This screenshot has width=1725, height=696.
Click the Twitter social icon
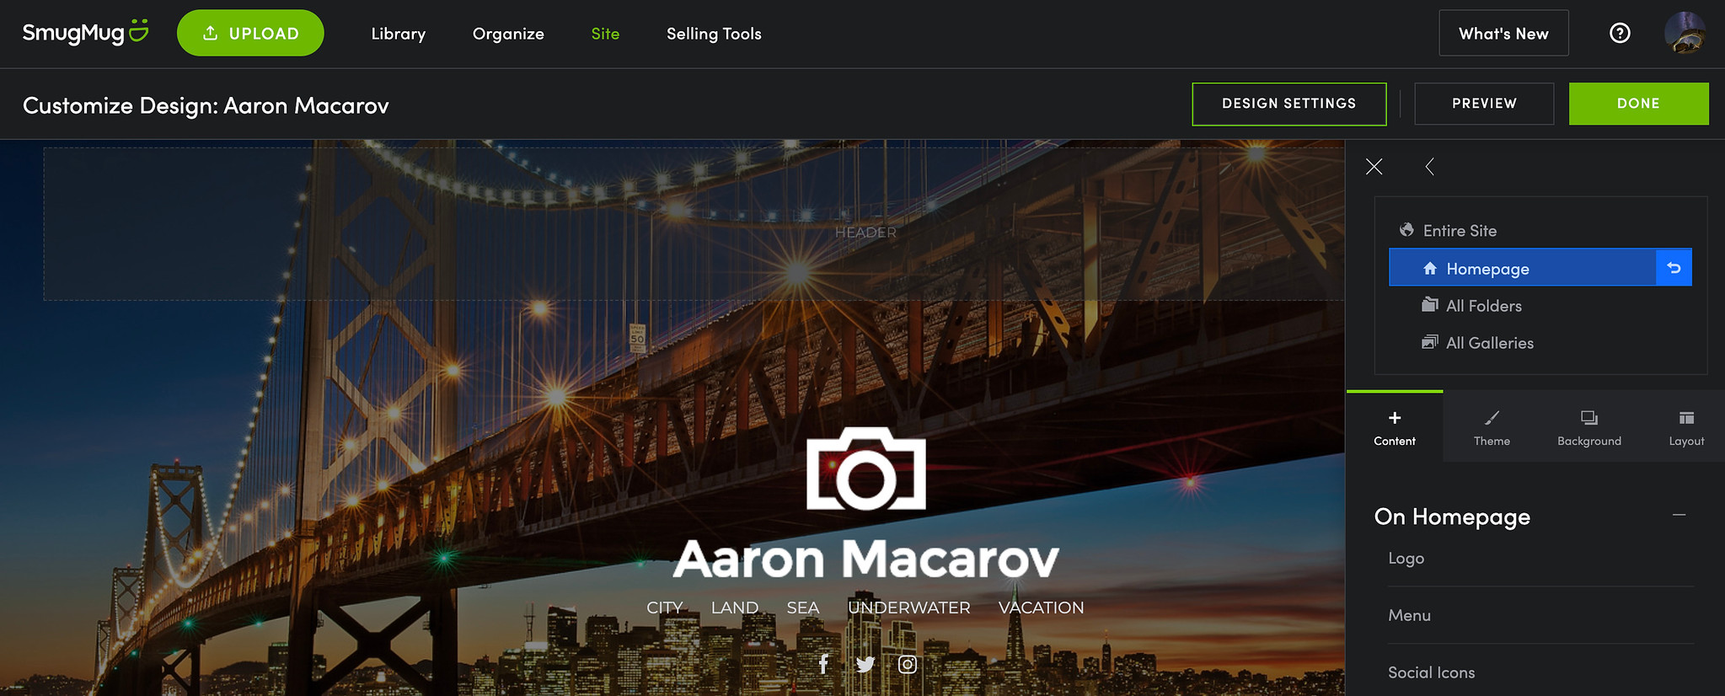(865, 664)
